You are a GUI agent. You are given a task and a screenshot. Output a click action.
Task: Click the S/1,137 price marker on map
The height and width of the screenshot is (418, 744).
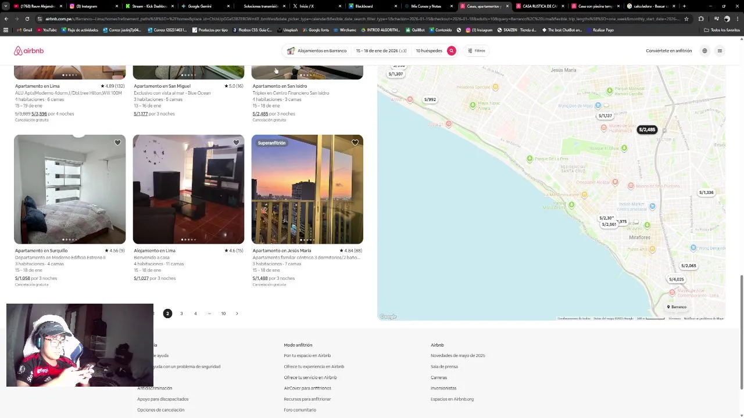pyautogui.click(x=605, y=116)
